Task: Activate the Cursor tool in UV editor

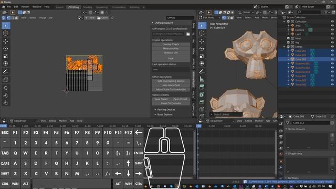Action: point(6,33)
